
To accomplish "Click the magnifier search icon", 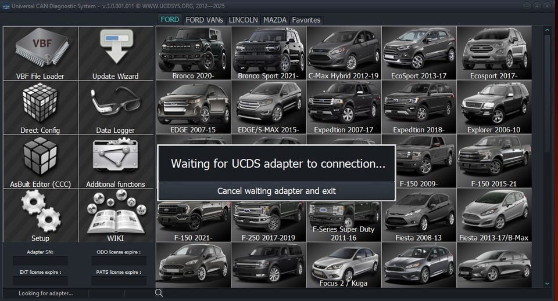I will pos(159,293).
